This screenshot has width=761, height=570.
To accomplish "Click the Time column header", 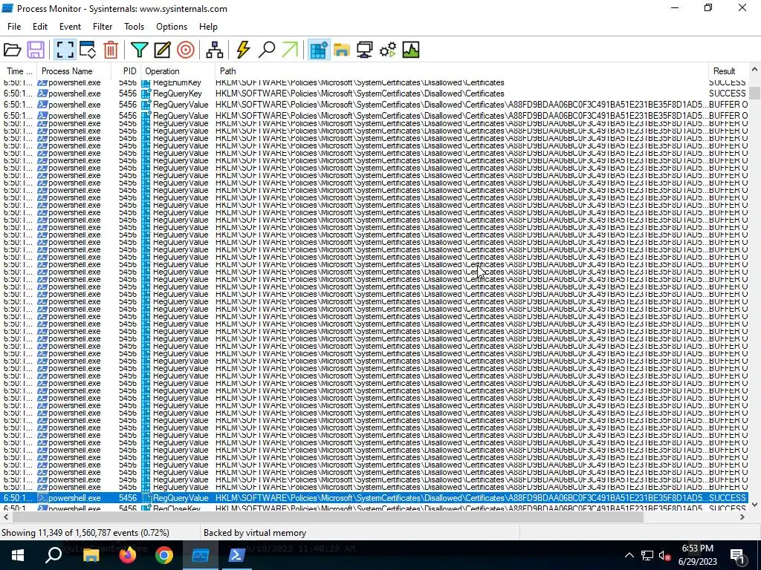I will pyautogui.click(x=19, y=71).
